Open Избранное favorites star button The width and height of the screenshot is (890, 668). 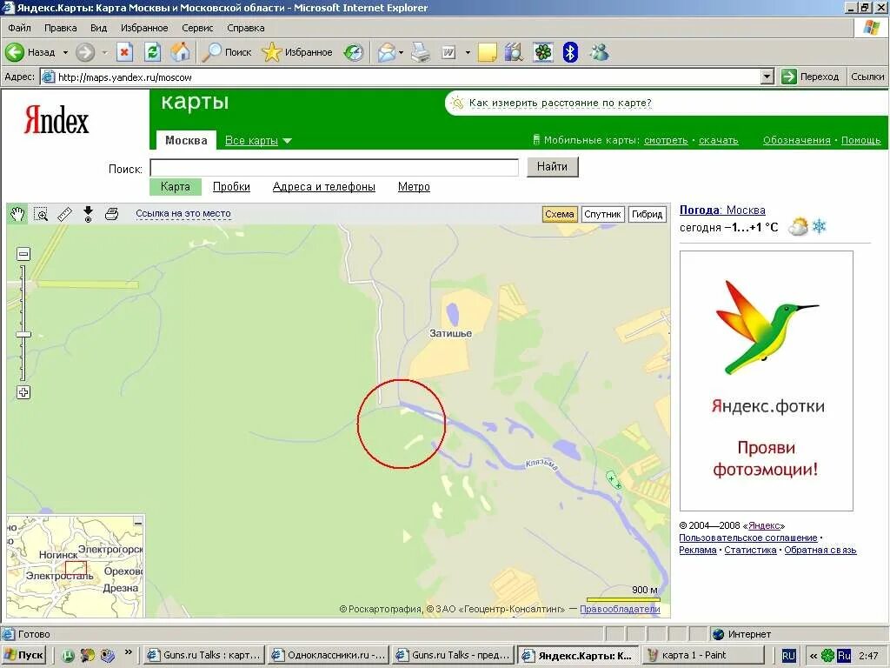tap(297, 52)
